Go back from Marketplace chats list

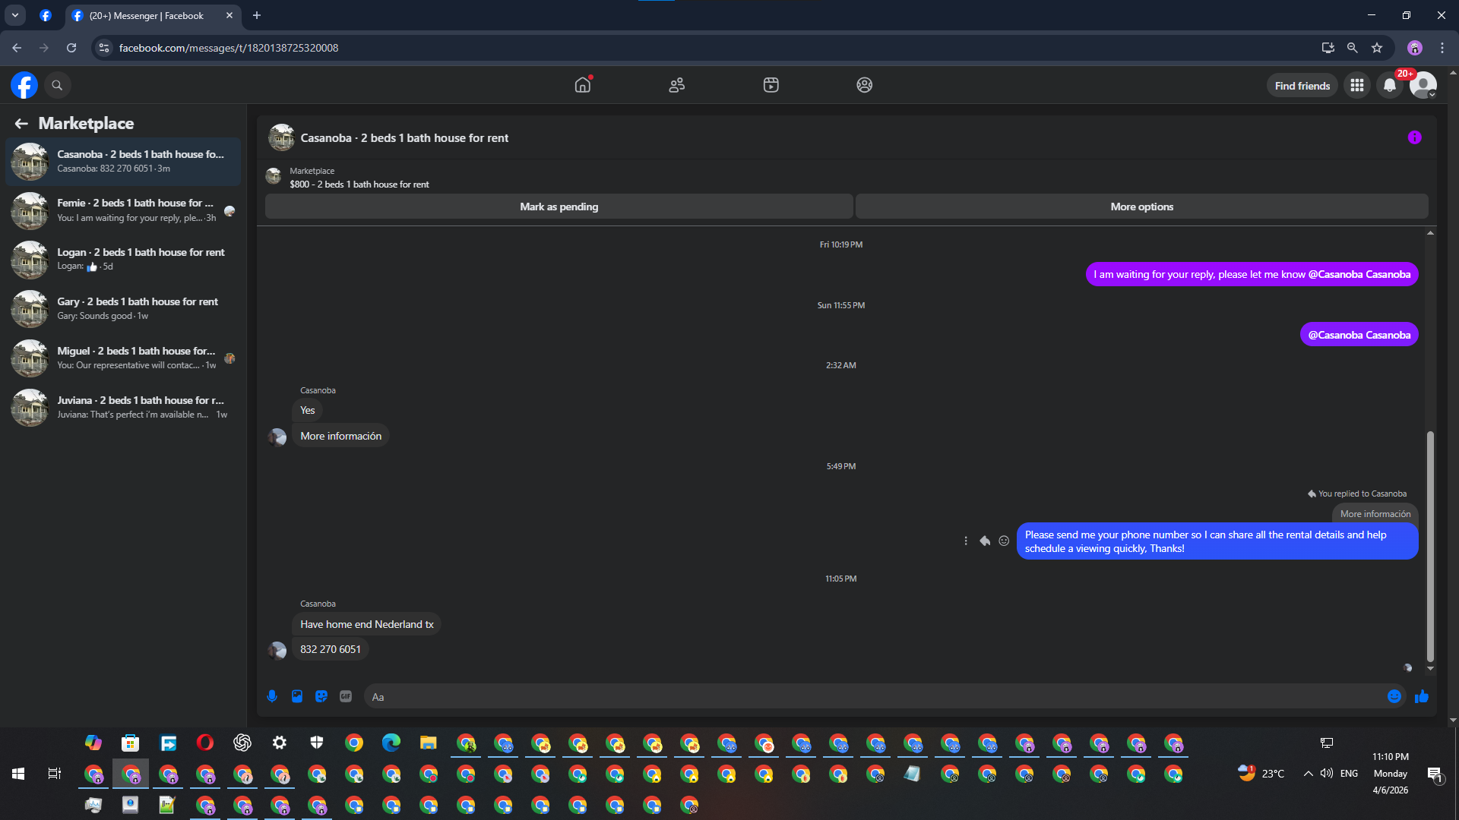click(21, 124)
